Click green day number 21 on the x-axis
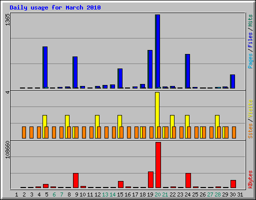 [x=165, y=194]
